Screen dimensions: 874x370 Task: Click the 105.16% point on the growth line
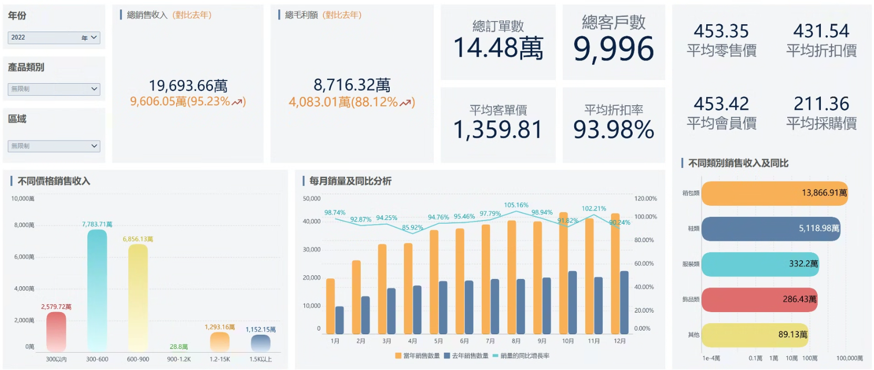pyautogui.click(x=516, y=212)
